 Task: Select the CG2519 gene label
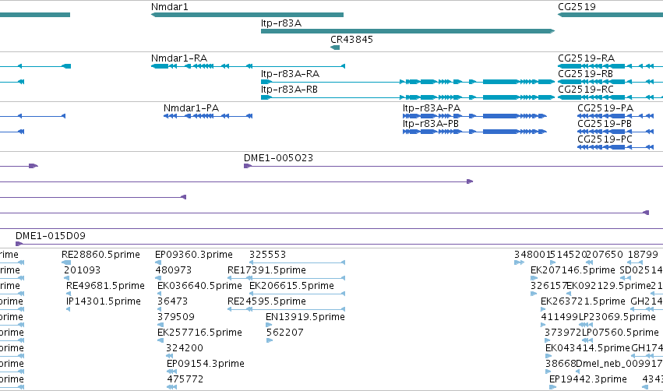pyautogui.click(x=577, y=7)
